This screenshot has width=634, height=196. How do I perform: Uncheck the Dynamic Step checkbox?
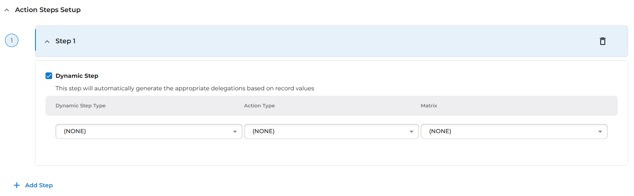pos(49,76)
